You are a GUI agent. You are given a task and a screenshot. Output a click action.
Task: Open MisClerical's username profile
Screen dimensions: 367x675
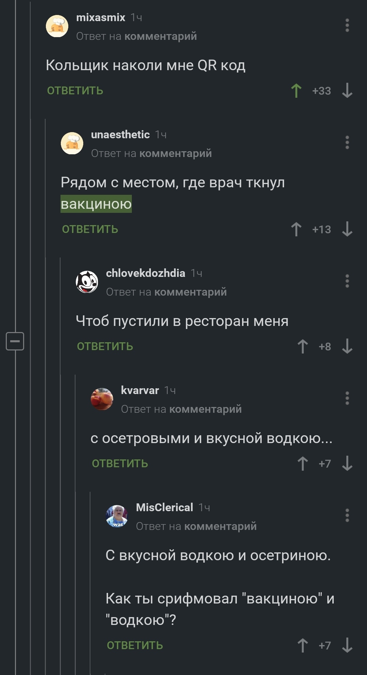click(164, 507)
